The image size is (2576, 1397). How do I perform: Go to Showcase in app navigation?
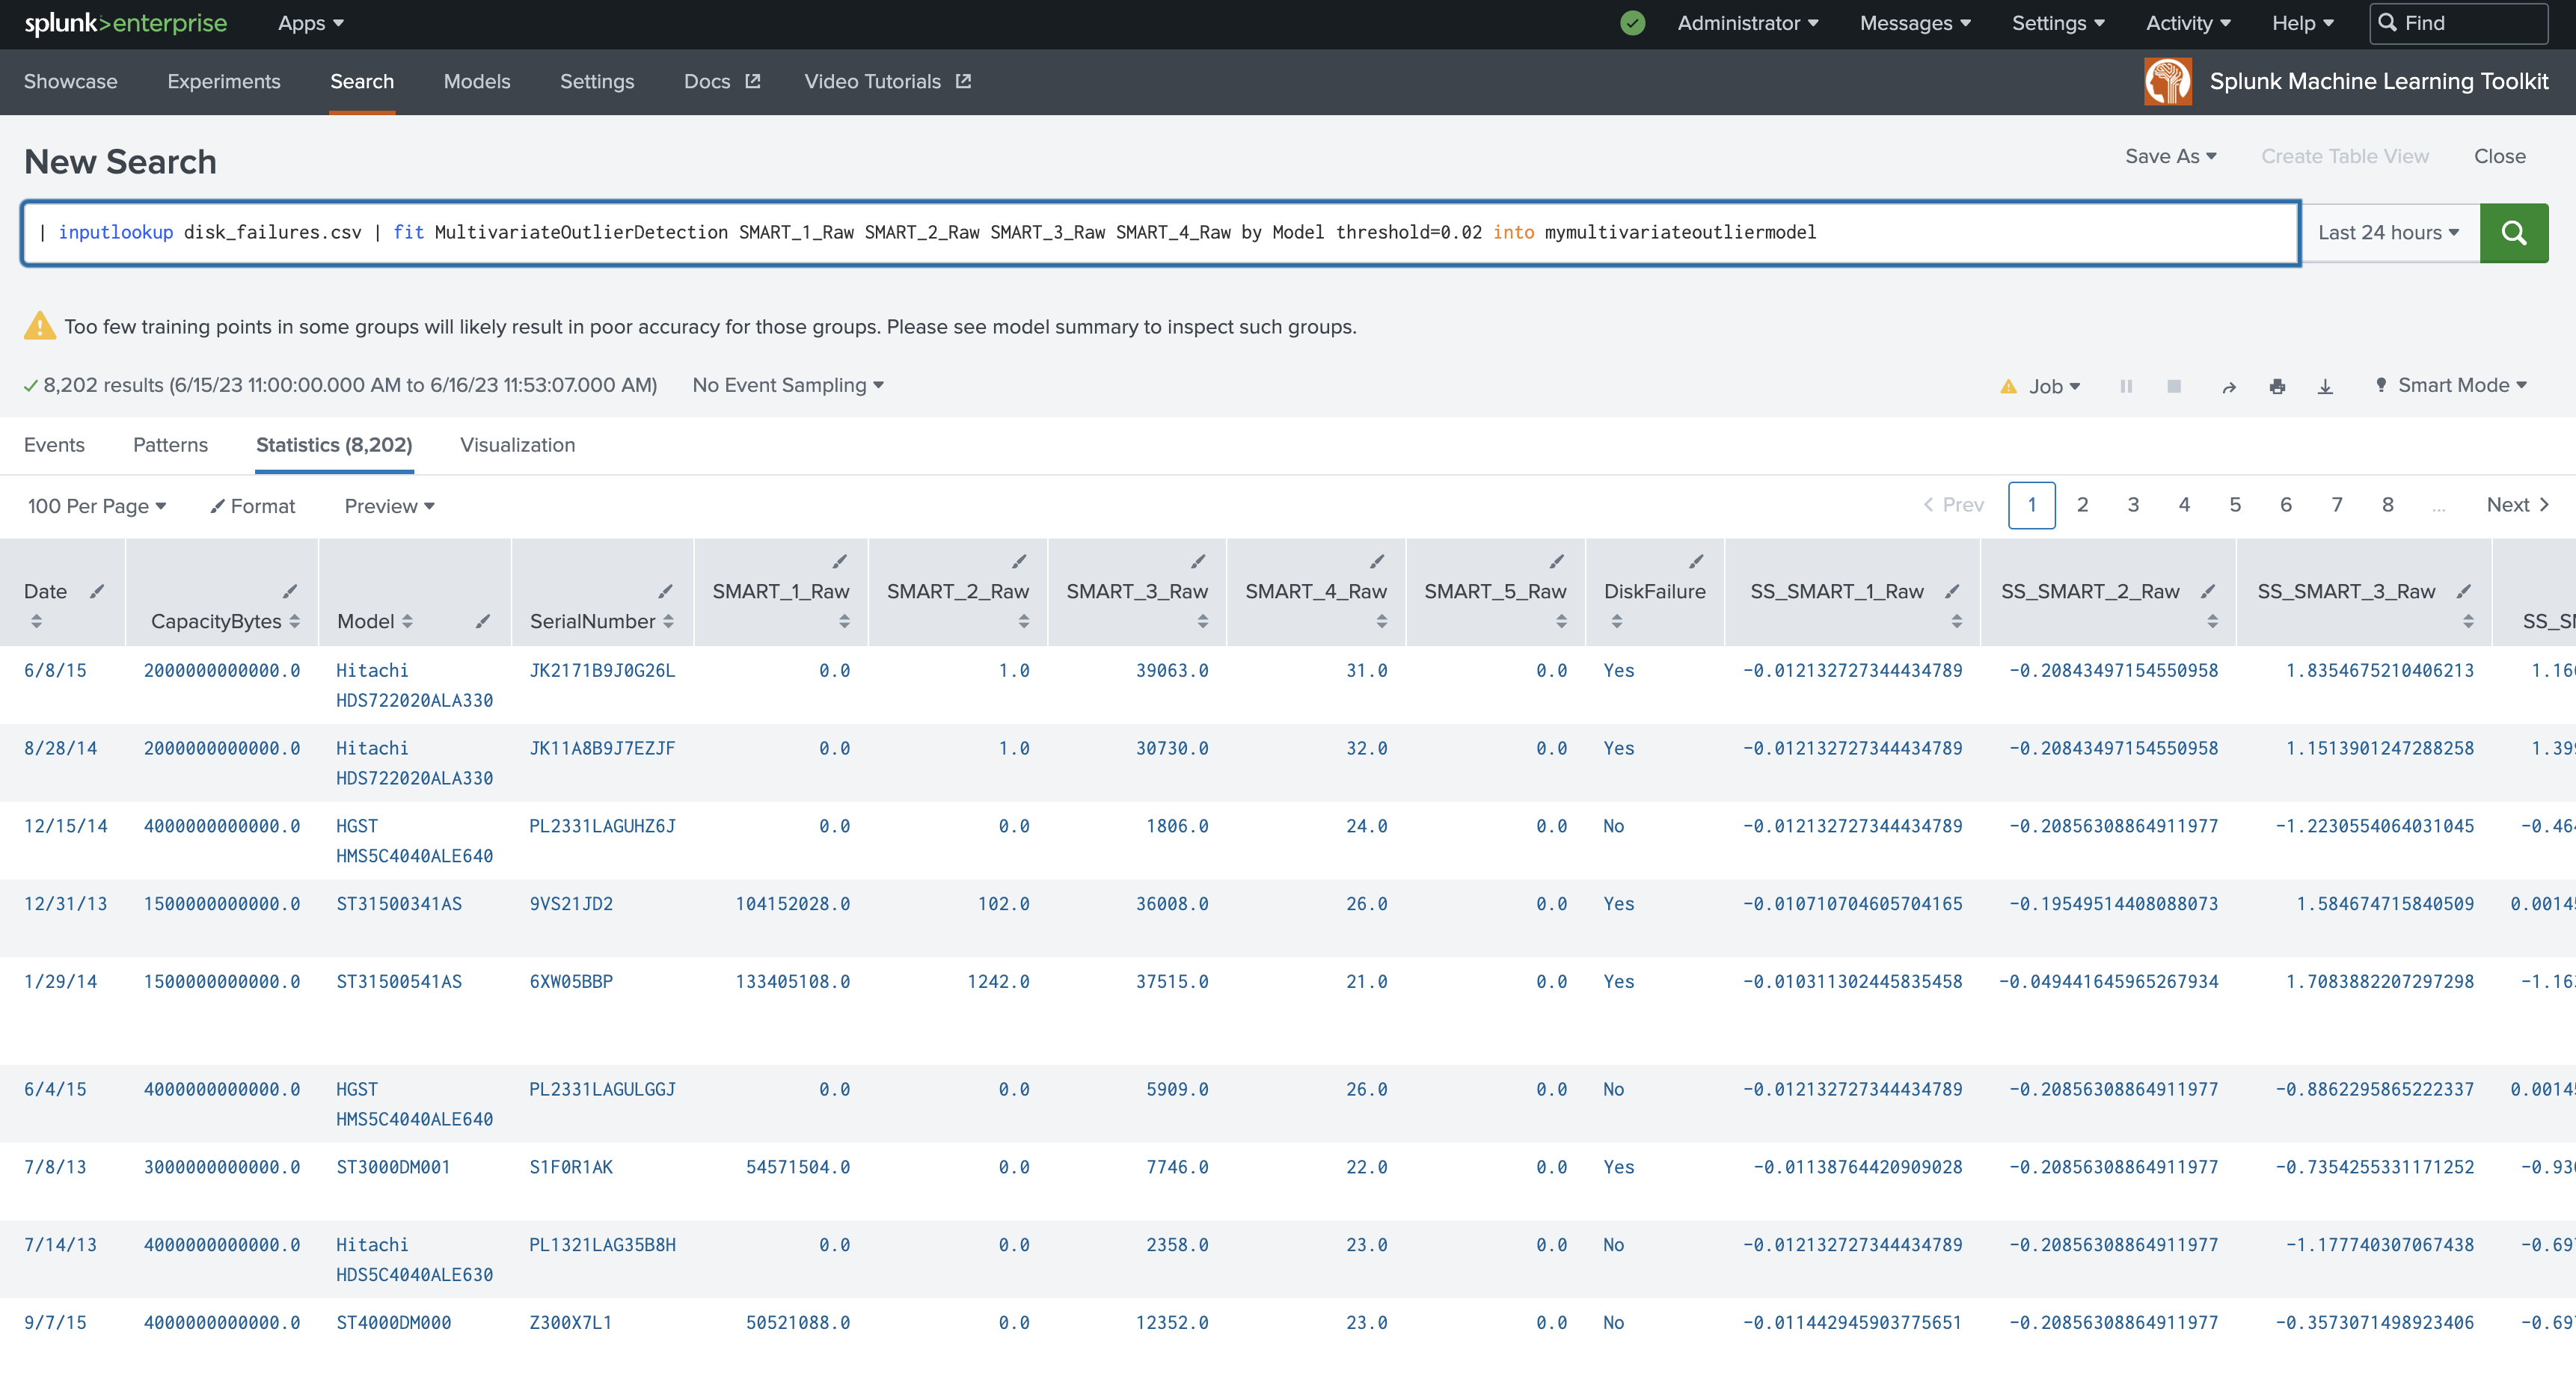[x=70, y=81]
